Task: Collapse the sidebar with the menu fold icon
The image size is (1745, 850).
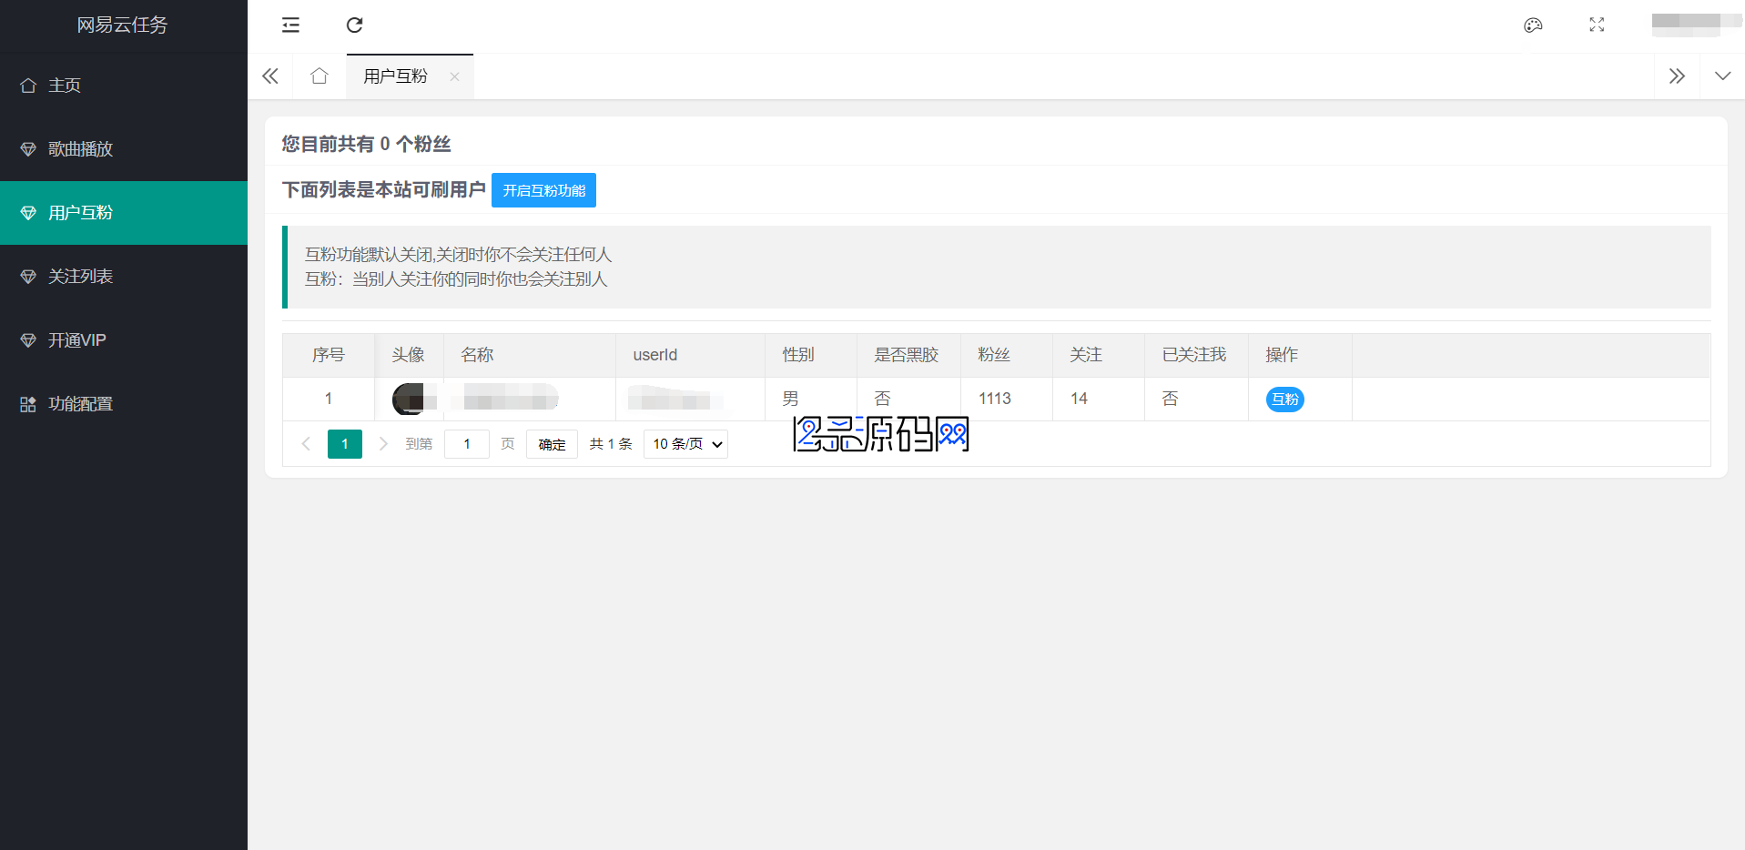Action: point(290,25)
